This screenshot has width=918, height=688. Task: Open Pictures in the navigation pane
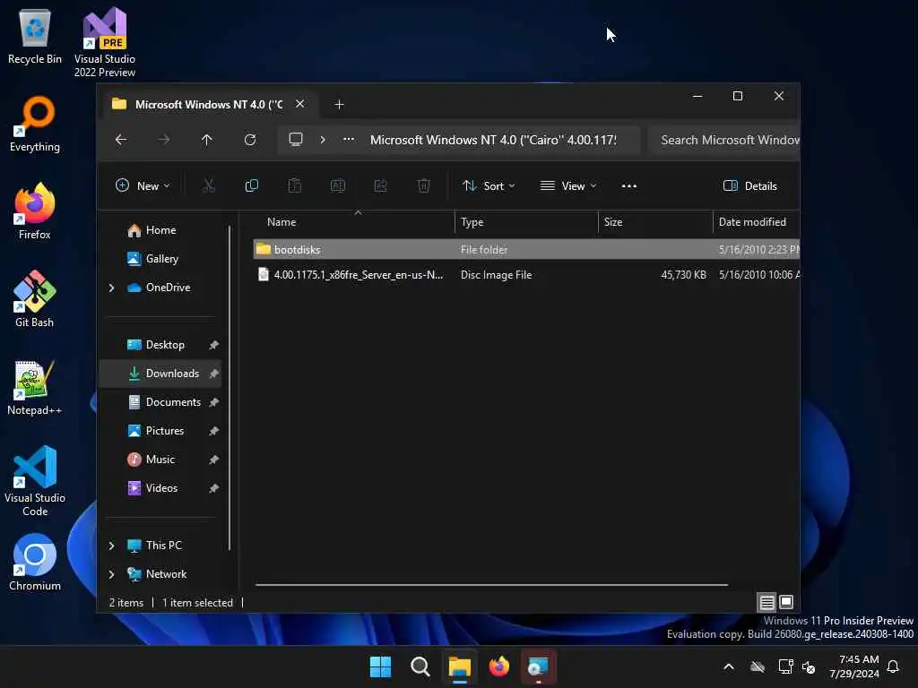pos(160,431)
